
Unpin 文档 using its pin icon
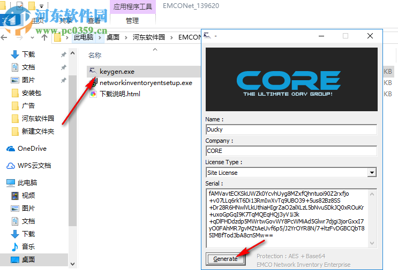pyautogui.click(x=63, y=67)
